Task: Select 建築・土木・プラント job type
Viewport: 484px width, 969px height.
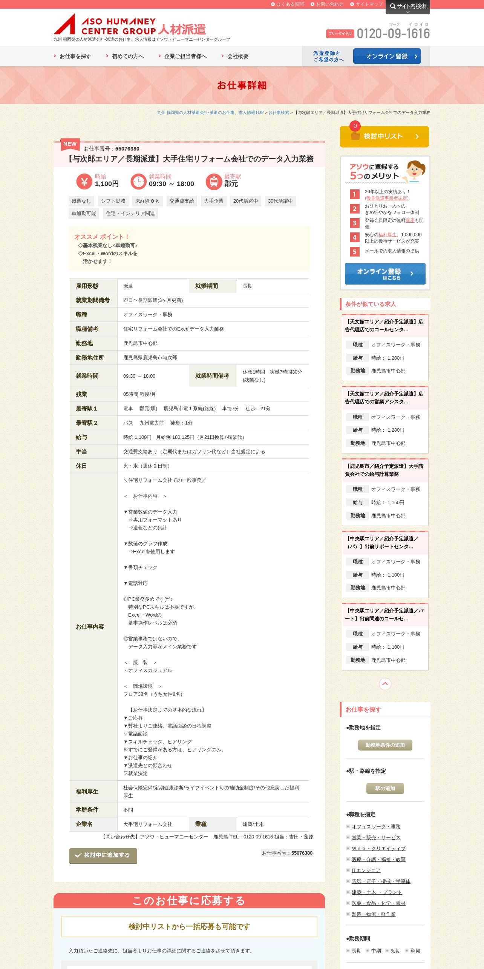Action: click(x=377, y=892)
